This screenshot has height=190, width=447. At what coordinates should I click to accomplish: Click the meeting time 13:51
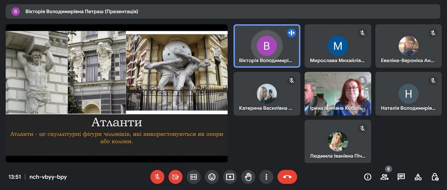(x=15, y=177)
